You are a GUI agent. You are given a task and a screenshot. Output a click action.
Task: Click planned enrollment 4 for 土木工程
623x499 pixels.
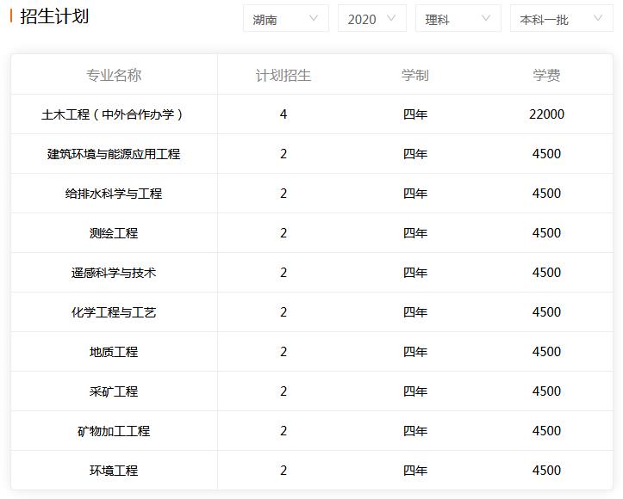tap(283, 114)
